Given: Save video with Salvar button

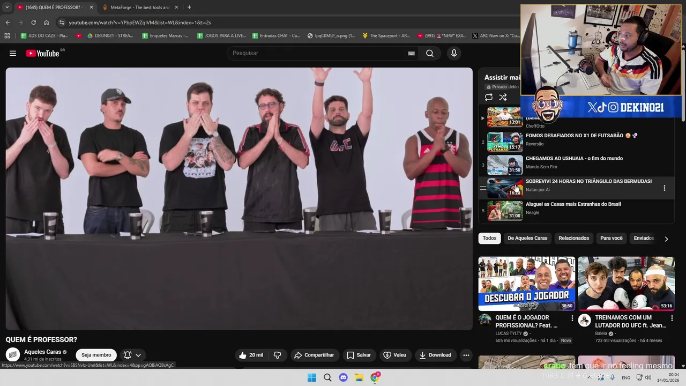Looking at the screenshot, I should pos(359,355).
